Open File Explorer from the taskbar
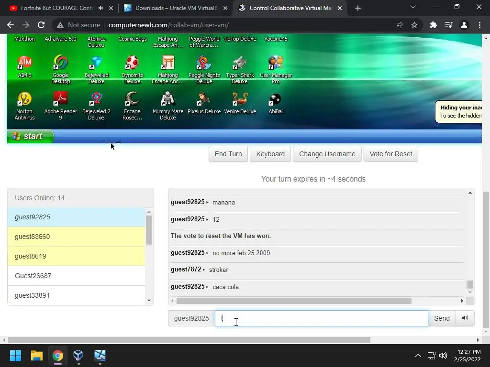 (36, 356)
